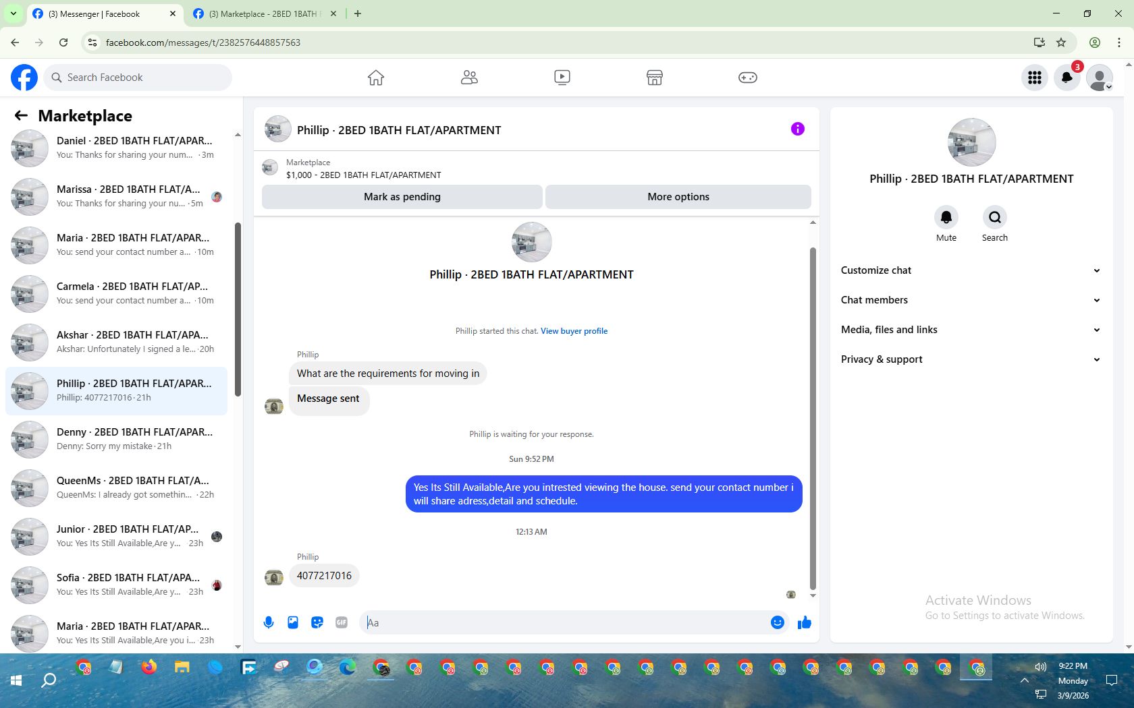
Task: Open notifications bell with 3 badge
Action: [1067, 78]
